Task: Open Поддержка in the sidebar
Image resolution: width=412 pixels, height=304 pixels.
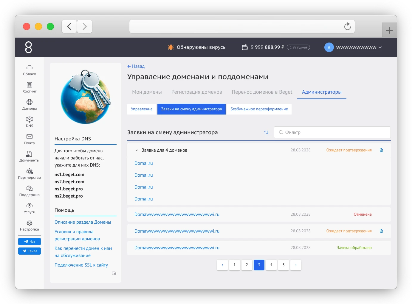Action: pos(30,191)
